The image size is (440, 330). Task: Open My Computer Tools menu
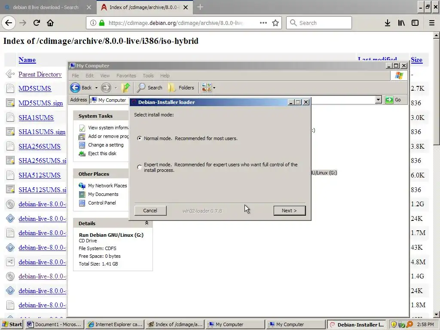click(148, 76)
